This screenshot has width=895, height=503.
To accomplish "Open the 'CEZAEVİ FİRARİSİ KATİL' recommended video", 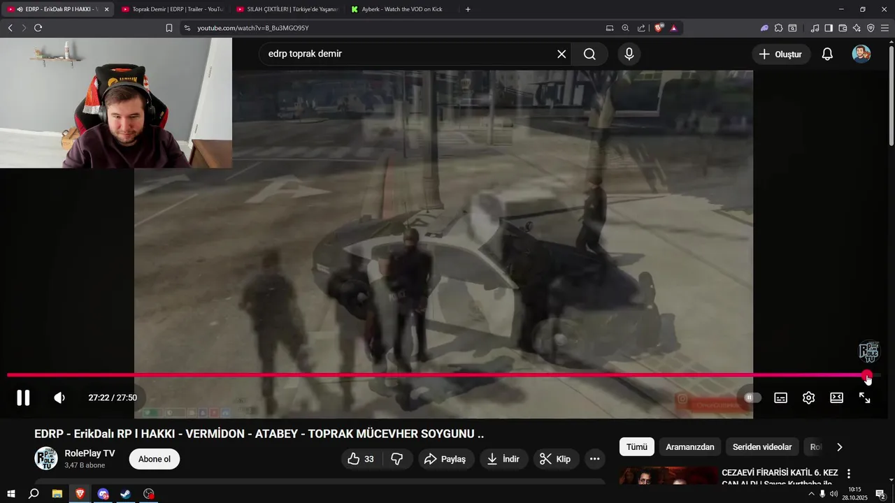I will [780, 478].
